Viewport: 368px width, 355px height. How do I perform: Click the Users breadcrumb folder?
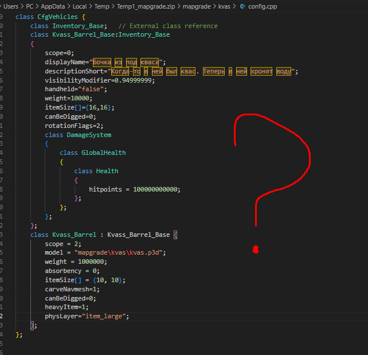(x=10, y=6)
